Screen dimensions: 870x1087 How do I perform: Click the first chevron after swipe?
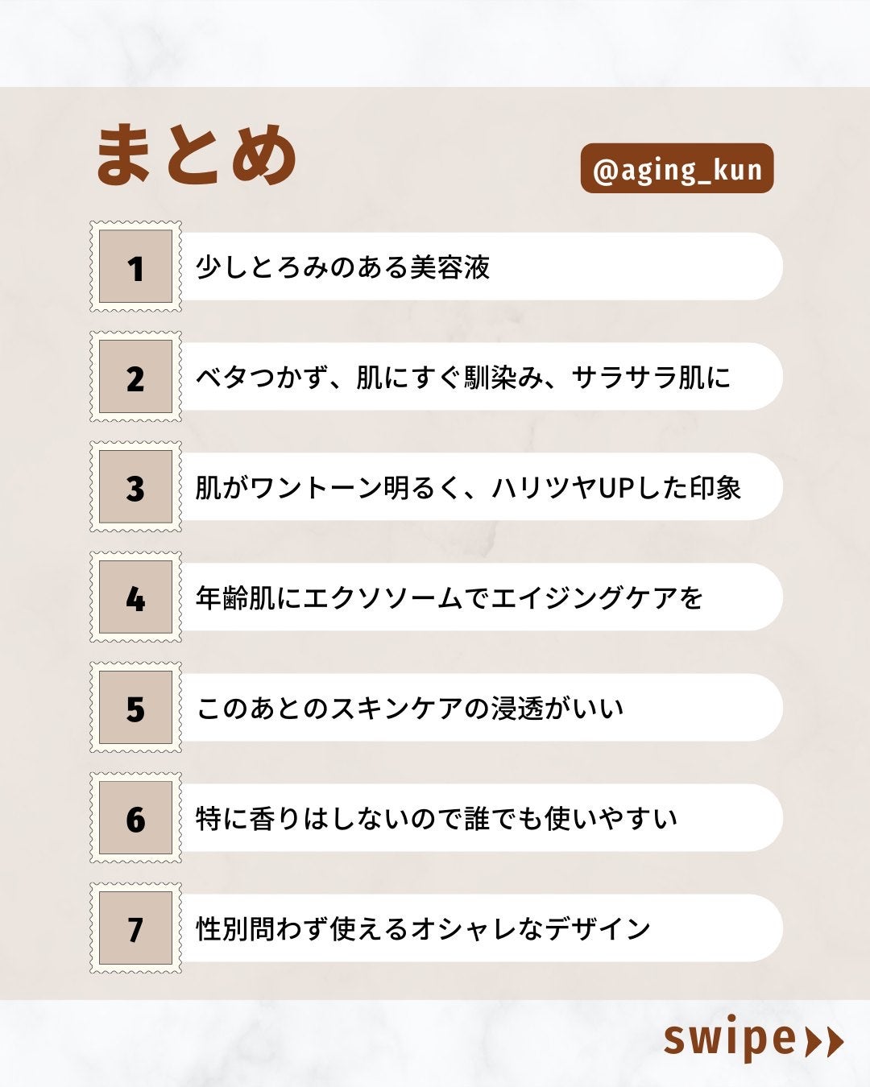pyautogui.click(x=814, y=1042)
